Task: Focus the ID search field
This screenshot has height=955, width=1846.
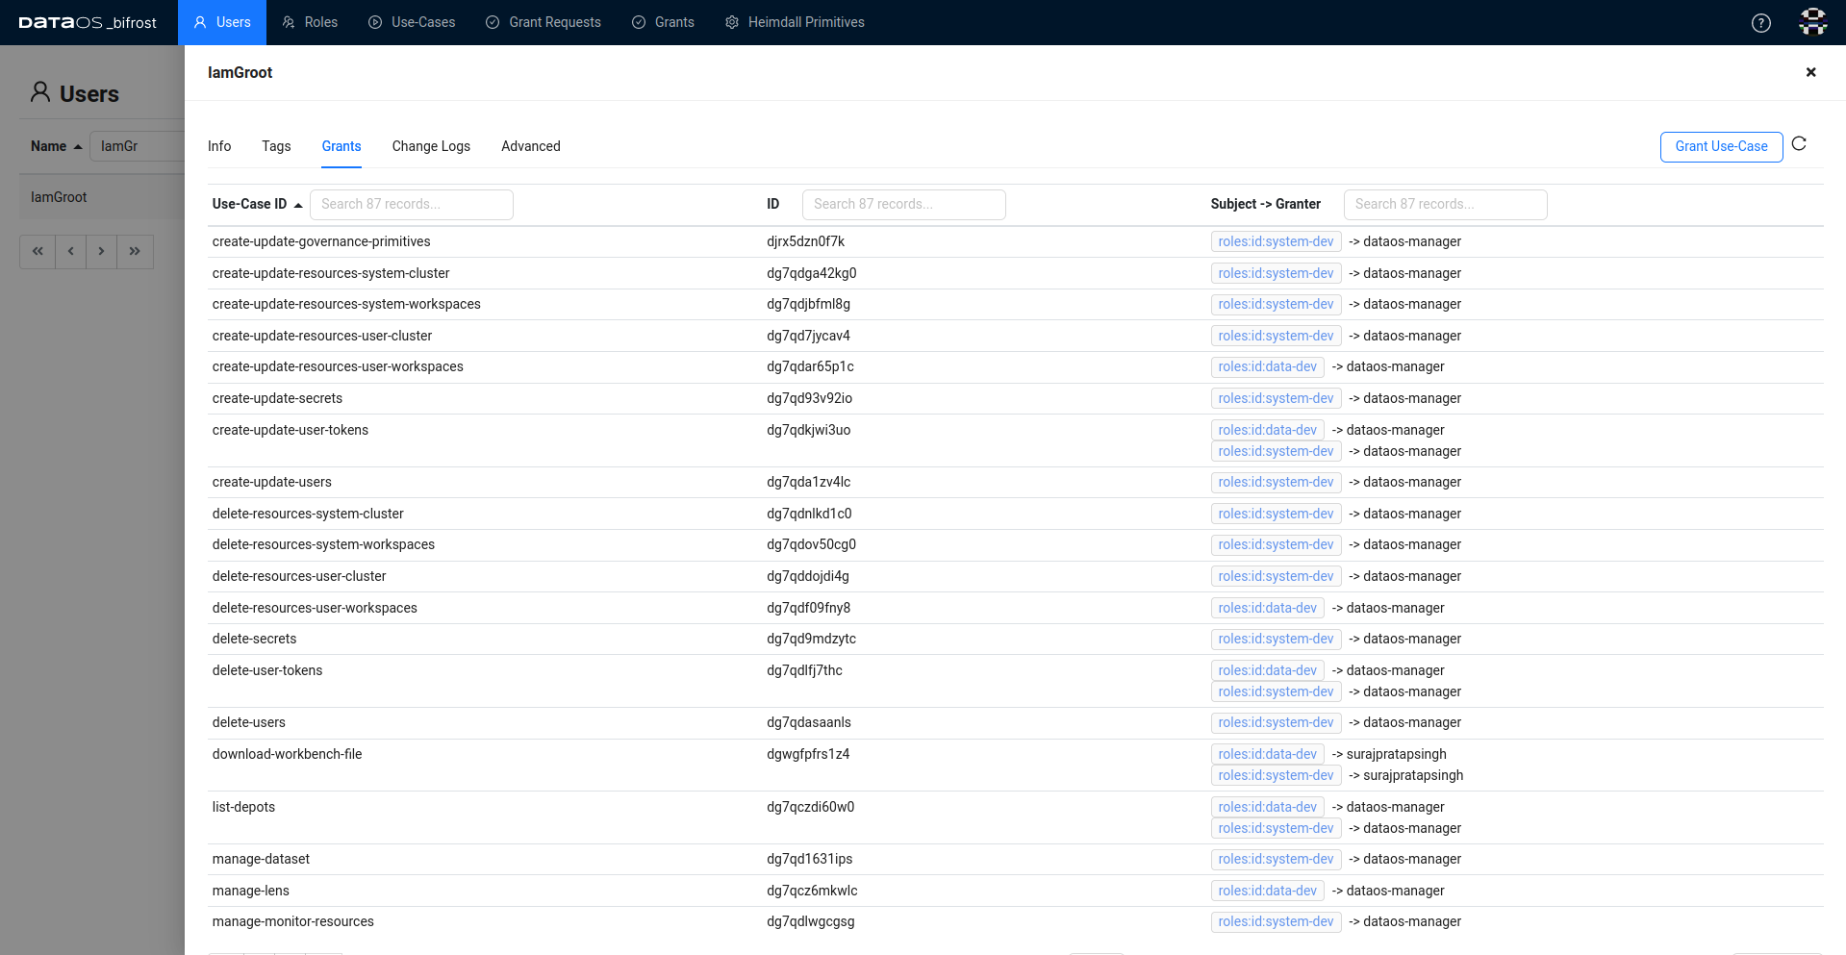Action: [x=904, y=204]
